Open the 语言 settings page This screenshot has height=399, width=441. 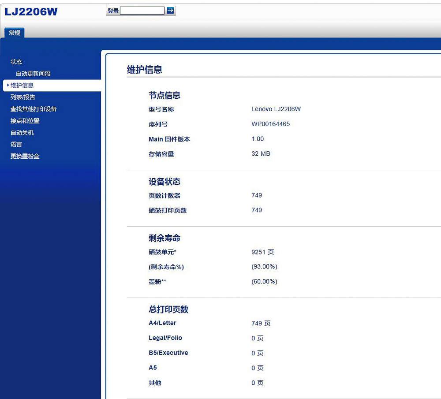[x=16, y=144]
